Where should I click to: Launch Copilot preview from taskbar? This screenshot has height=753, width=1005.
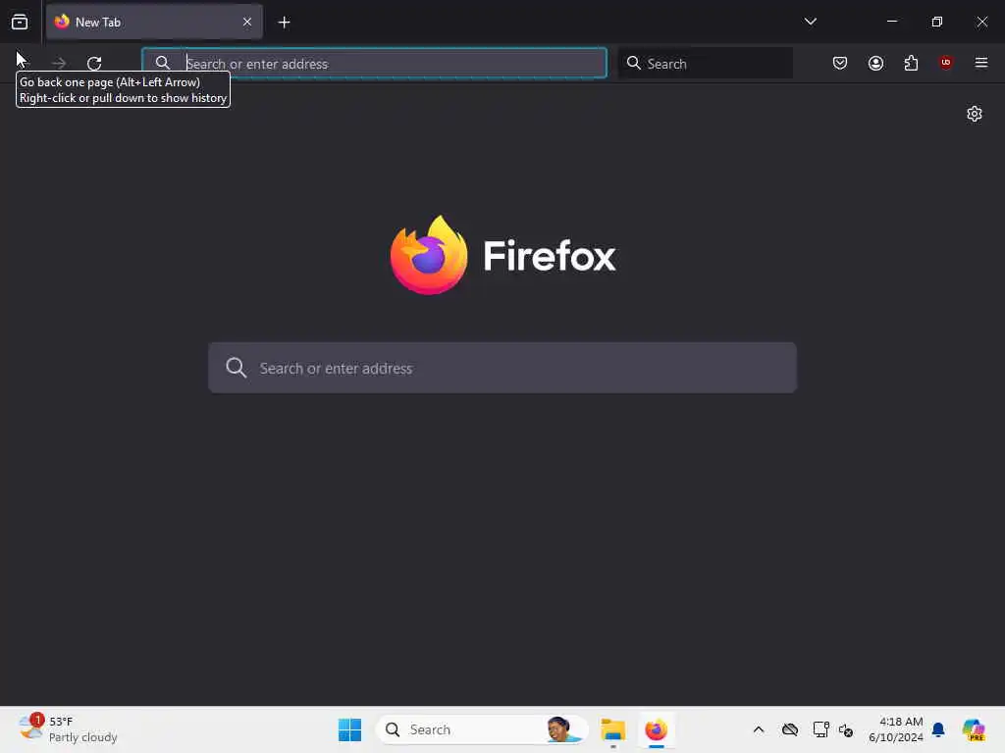pos(974,729)
